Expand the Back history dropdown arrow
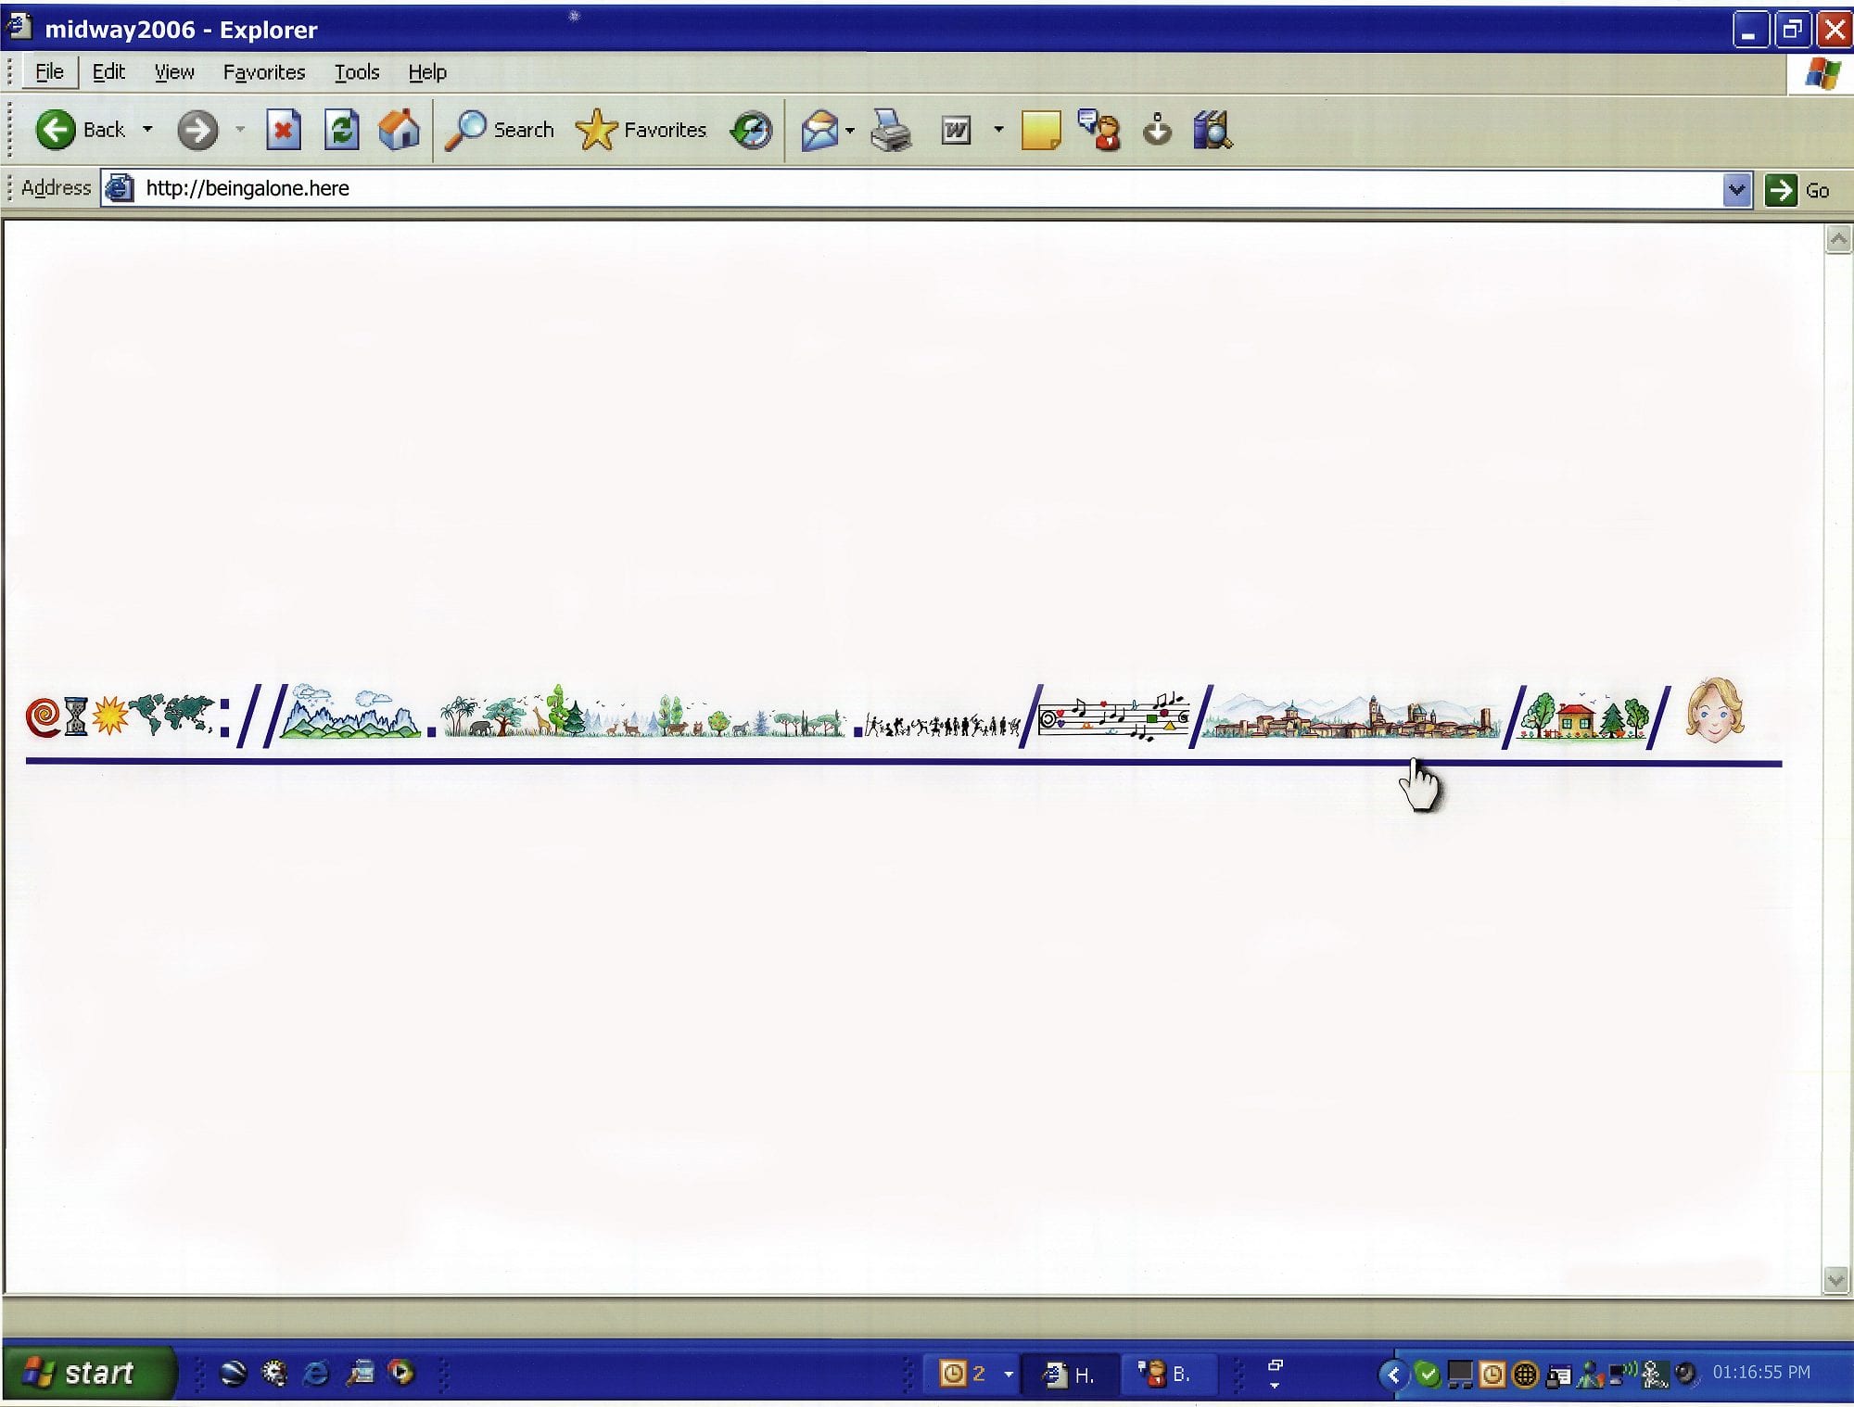The height and width of the screenshot is (1407, 1854). (x=147, y=130)
